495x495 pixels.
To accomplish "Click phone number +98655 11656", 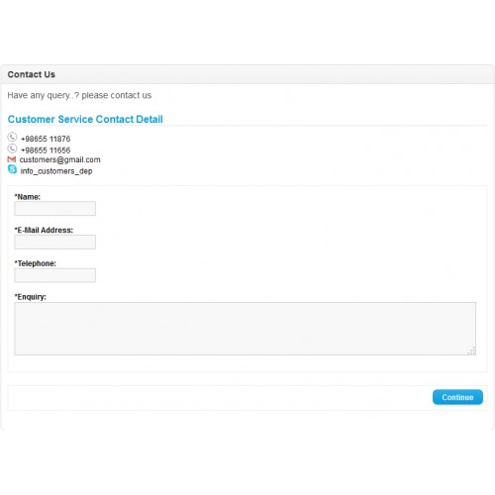I will (46, 150).
